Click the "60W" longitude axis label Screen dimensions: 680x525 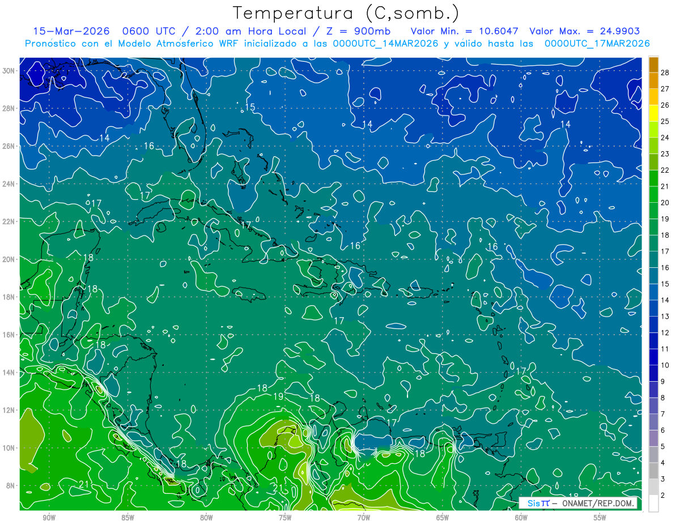pyautogui.click(x=521, y=518)
